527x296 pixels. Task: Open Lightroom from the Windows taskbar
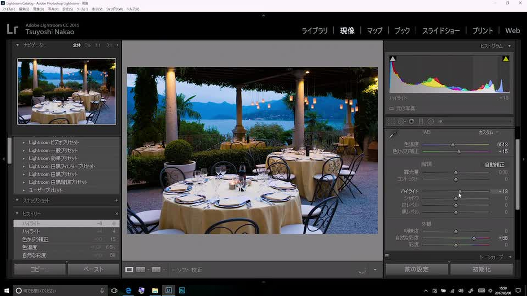click(168, 291)
